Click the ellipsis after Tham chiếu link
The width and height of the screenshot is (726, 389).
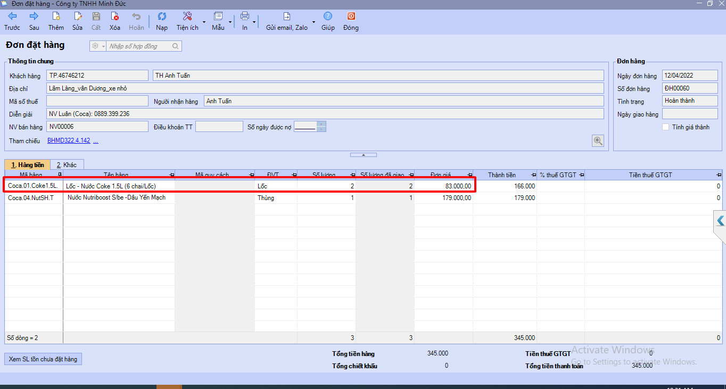(x=96, y=141)
